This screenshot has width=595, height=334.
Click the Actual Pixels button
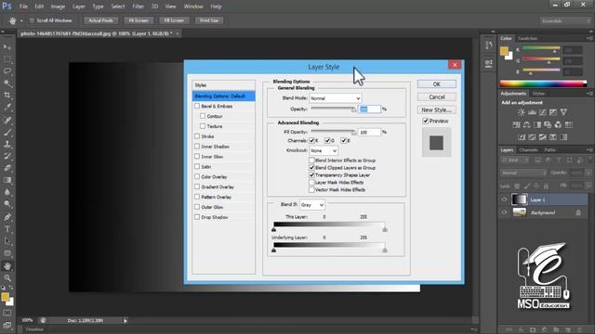pos(101,20)
